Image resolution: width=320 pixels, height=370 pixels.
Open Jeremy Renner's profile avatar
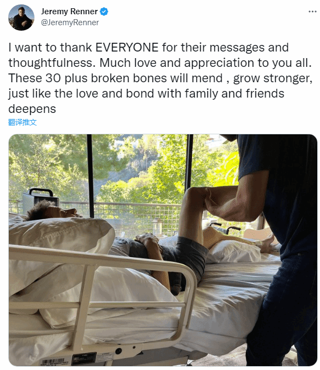(21, 17)
